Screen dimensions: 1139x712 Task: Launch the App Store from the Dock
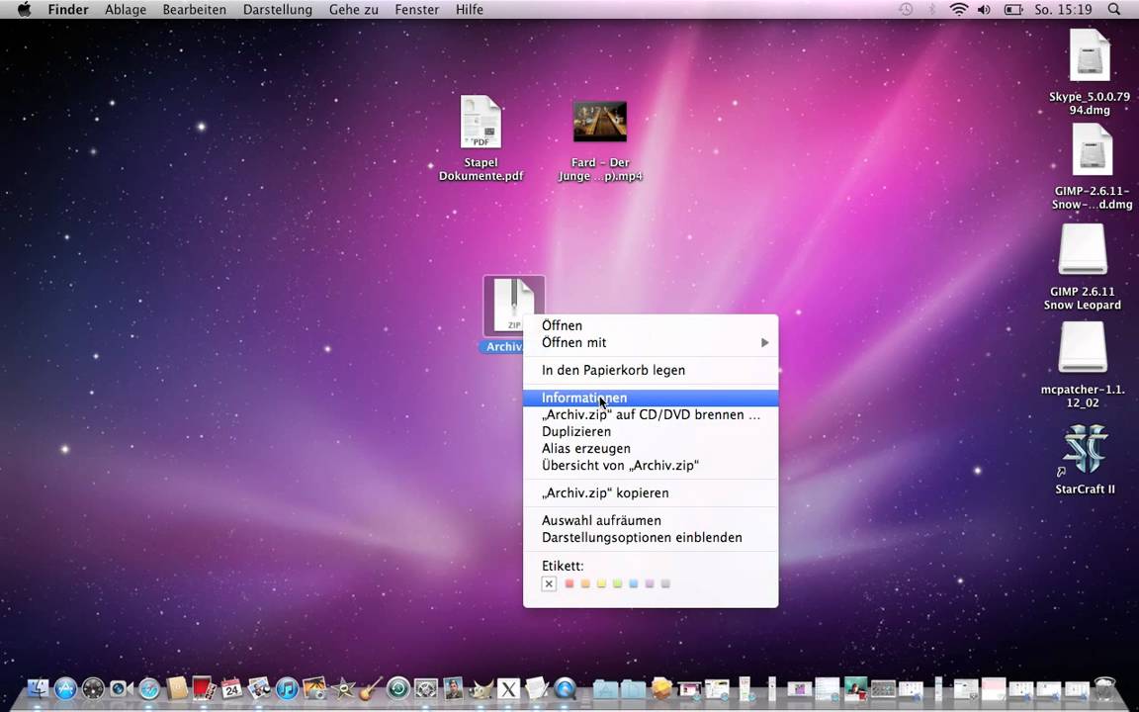click(65, 688)
